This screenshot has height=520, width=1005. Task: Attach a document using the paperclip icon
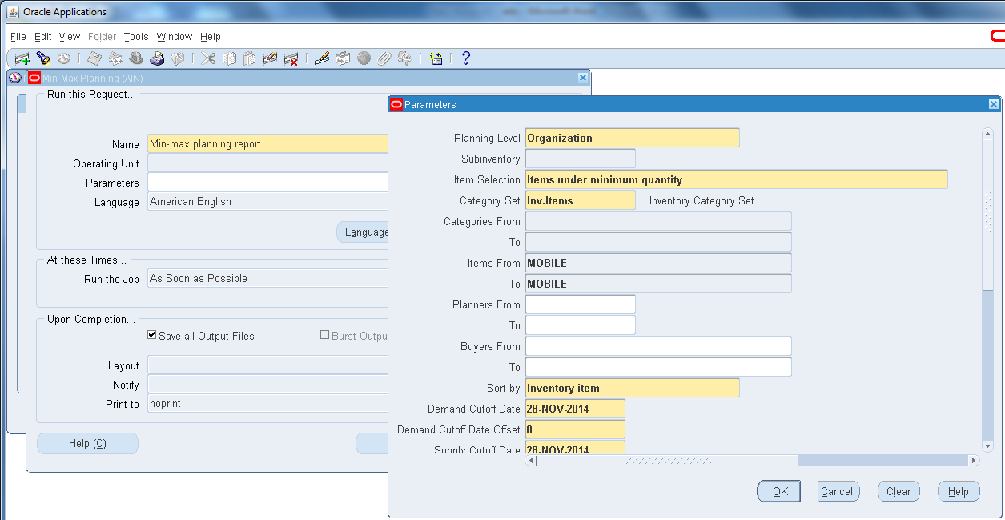(383, 58)
